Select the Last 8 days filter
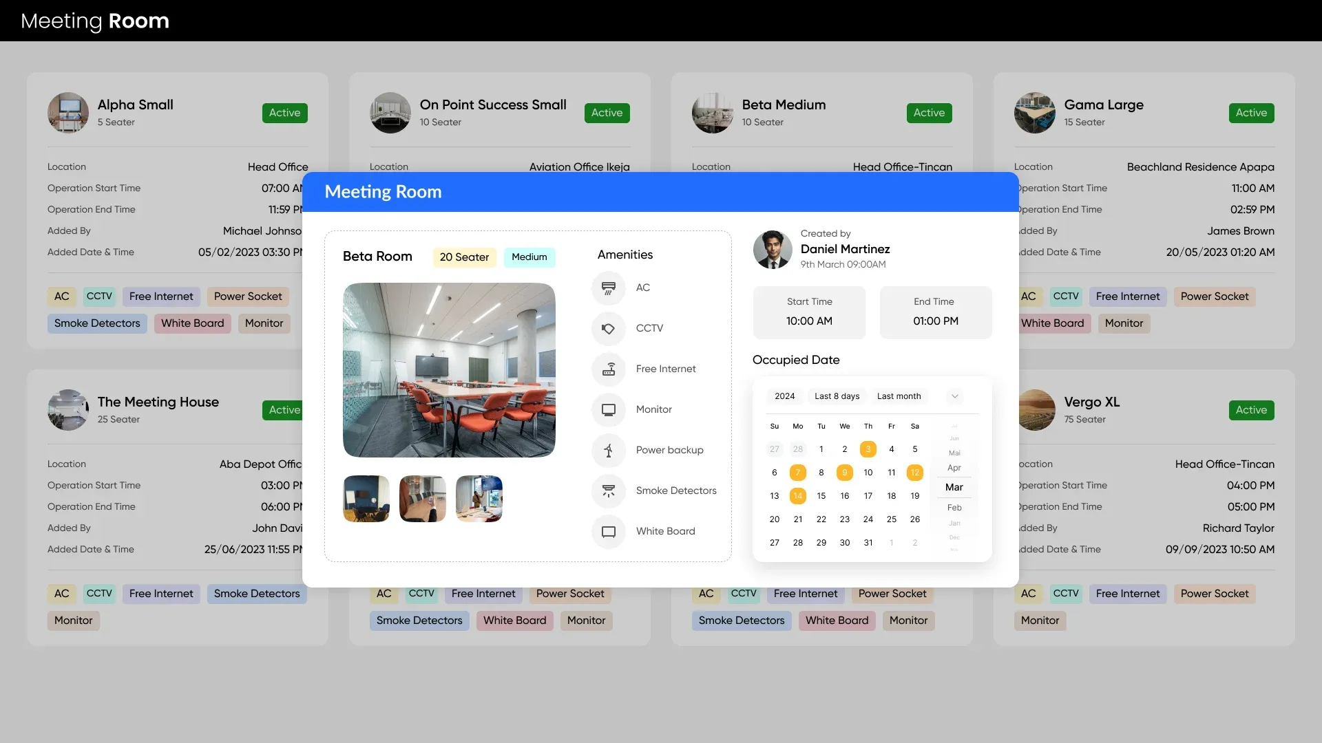Screen dimensions: 1322x743 837,396
